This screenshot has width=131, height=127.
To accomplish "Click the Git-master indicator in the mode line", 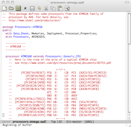I will pos(74,122).
